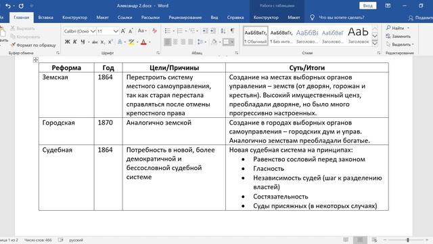Toggle strikethrough text
The width and height of the screenshot is (433, 244).
click(x=95, y=42)
